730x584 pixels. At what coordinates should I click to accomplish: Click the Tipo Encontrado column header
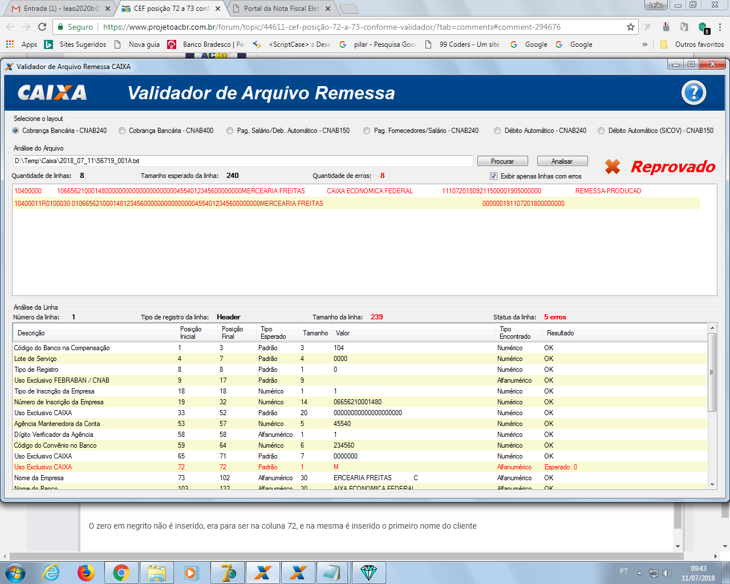[520, 333]
